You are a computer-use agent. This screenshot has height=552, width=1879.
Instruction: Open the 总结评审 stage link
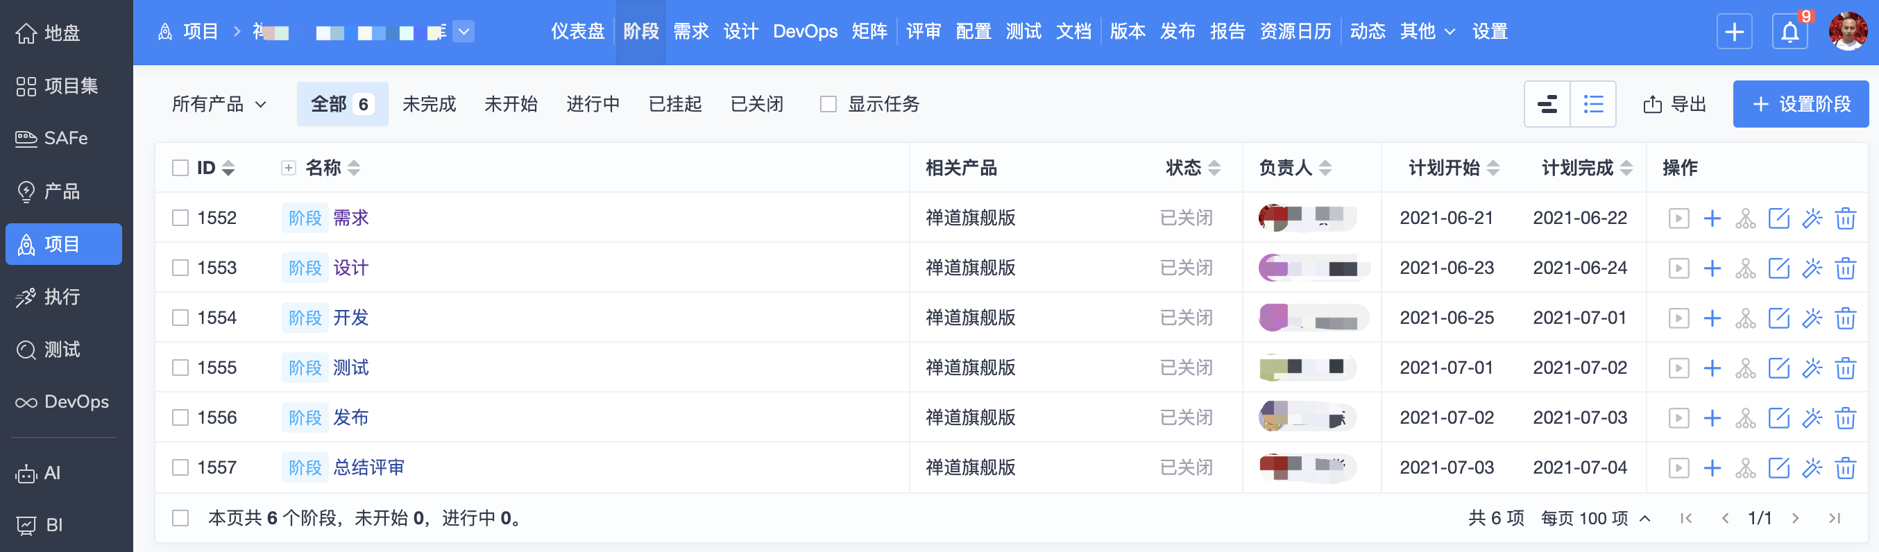click(368, 467)
